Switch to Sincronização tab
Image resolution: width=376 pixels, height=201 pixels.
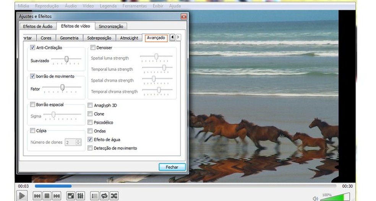111,26
